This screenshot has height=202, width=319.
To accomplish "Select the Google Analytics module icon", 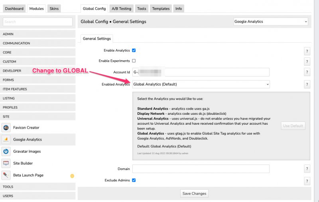I will pos(6,139).
